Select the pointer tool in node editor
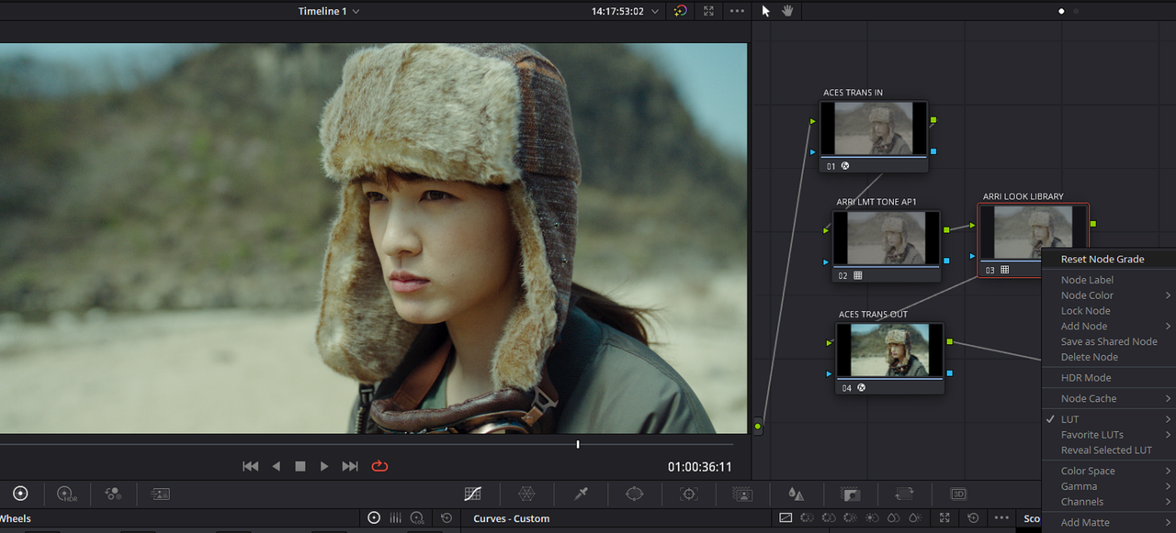The image size is (1176, 533). click(x=766, y=11)
